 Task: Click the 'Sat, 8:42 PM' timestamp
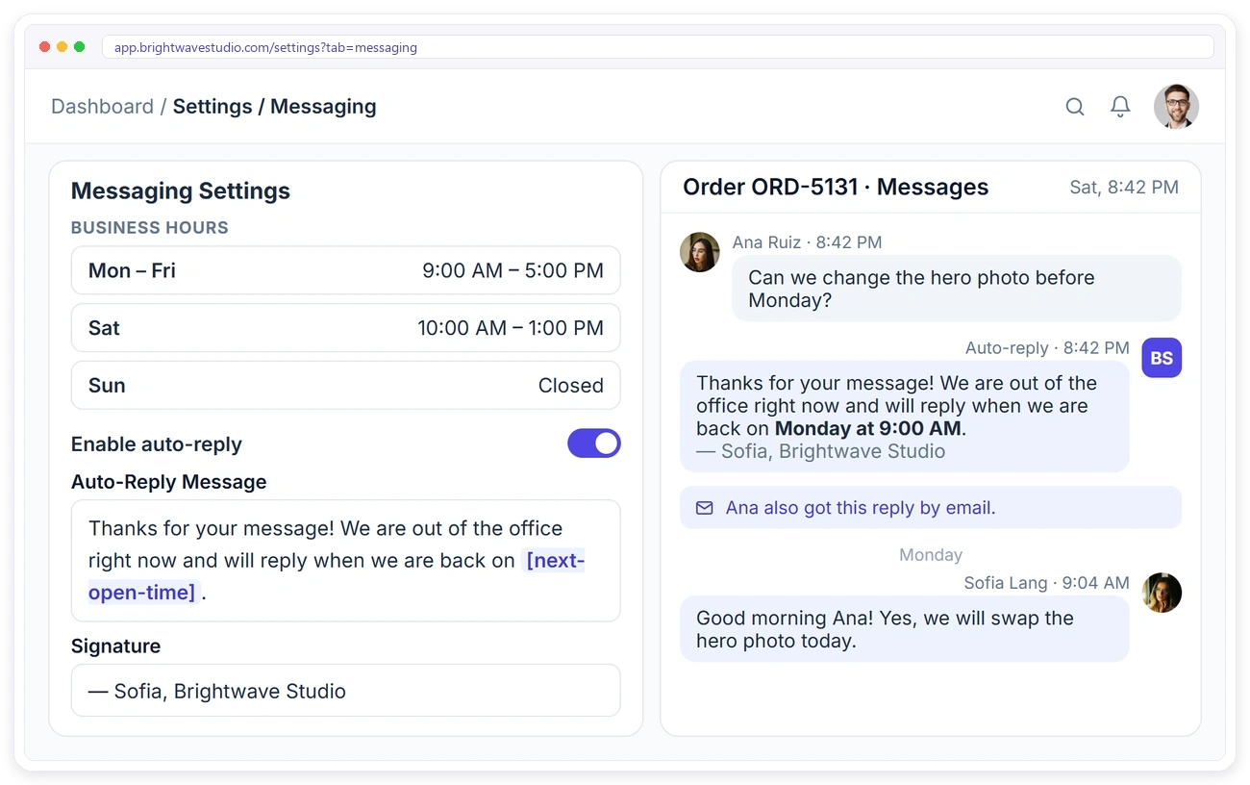click(x=1124, y=188)
